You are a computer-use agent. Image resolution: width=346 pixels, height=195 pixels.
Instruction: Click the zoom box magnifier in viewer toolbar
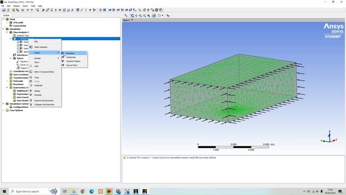[144, 16]
